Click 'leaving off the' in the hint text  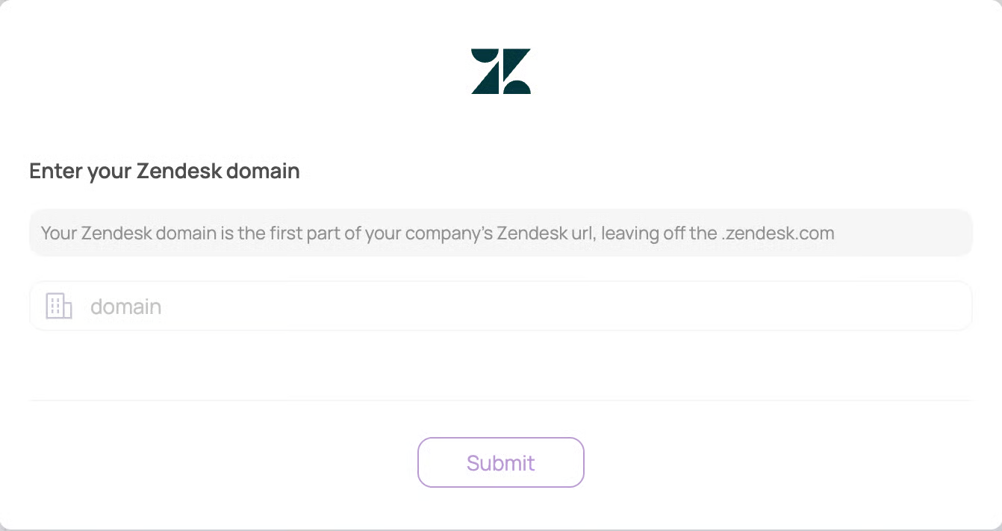pyautogui.click(x=659, y=233)
